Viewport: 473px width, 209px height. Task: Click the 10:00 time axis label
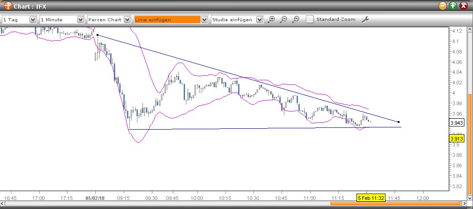coord(198,198)
